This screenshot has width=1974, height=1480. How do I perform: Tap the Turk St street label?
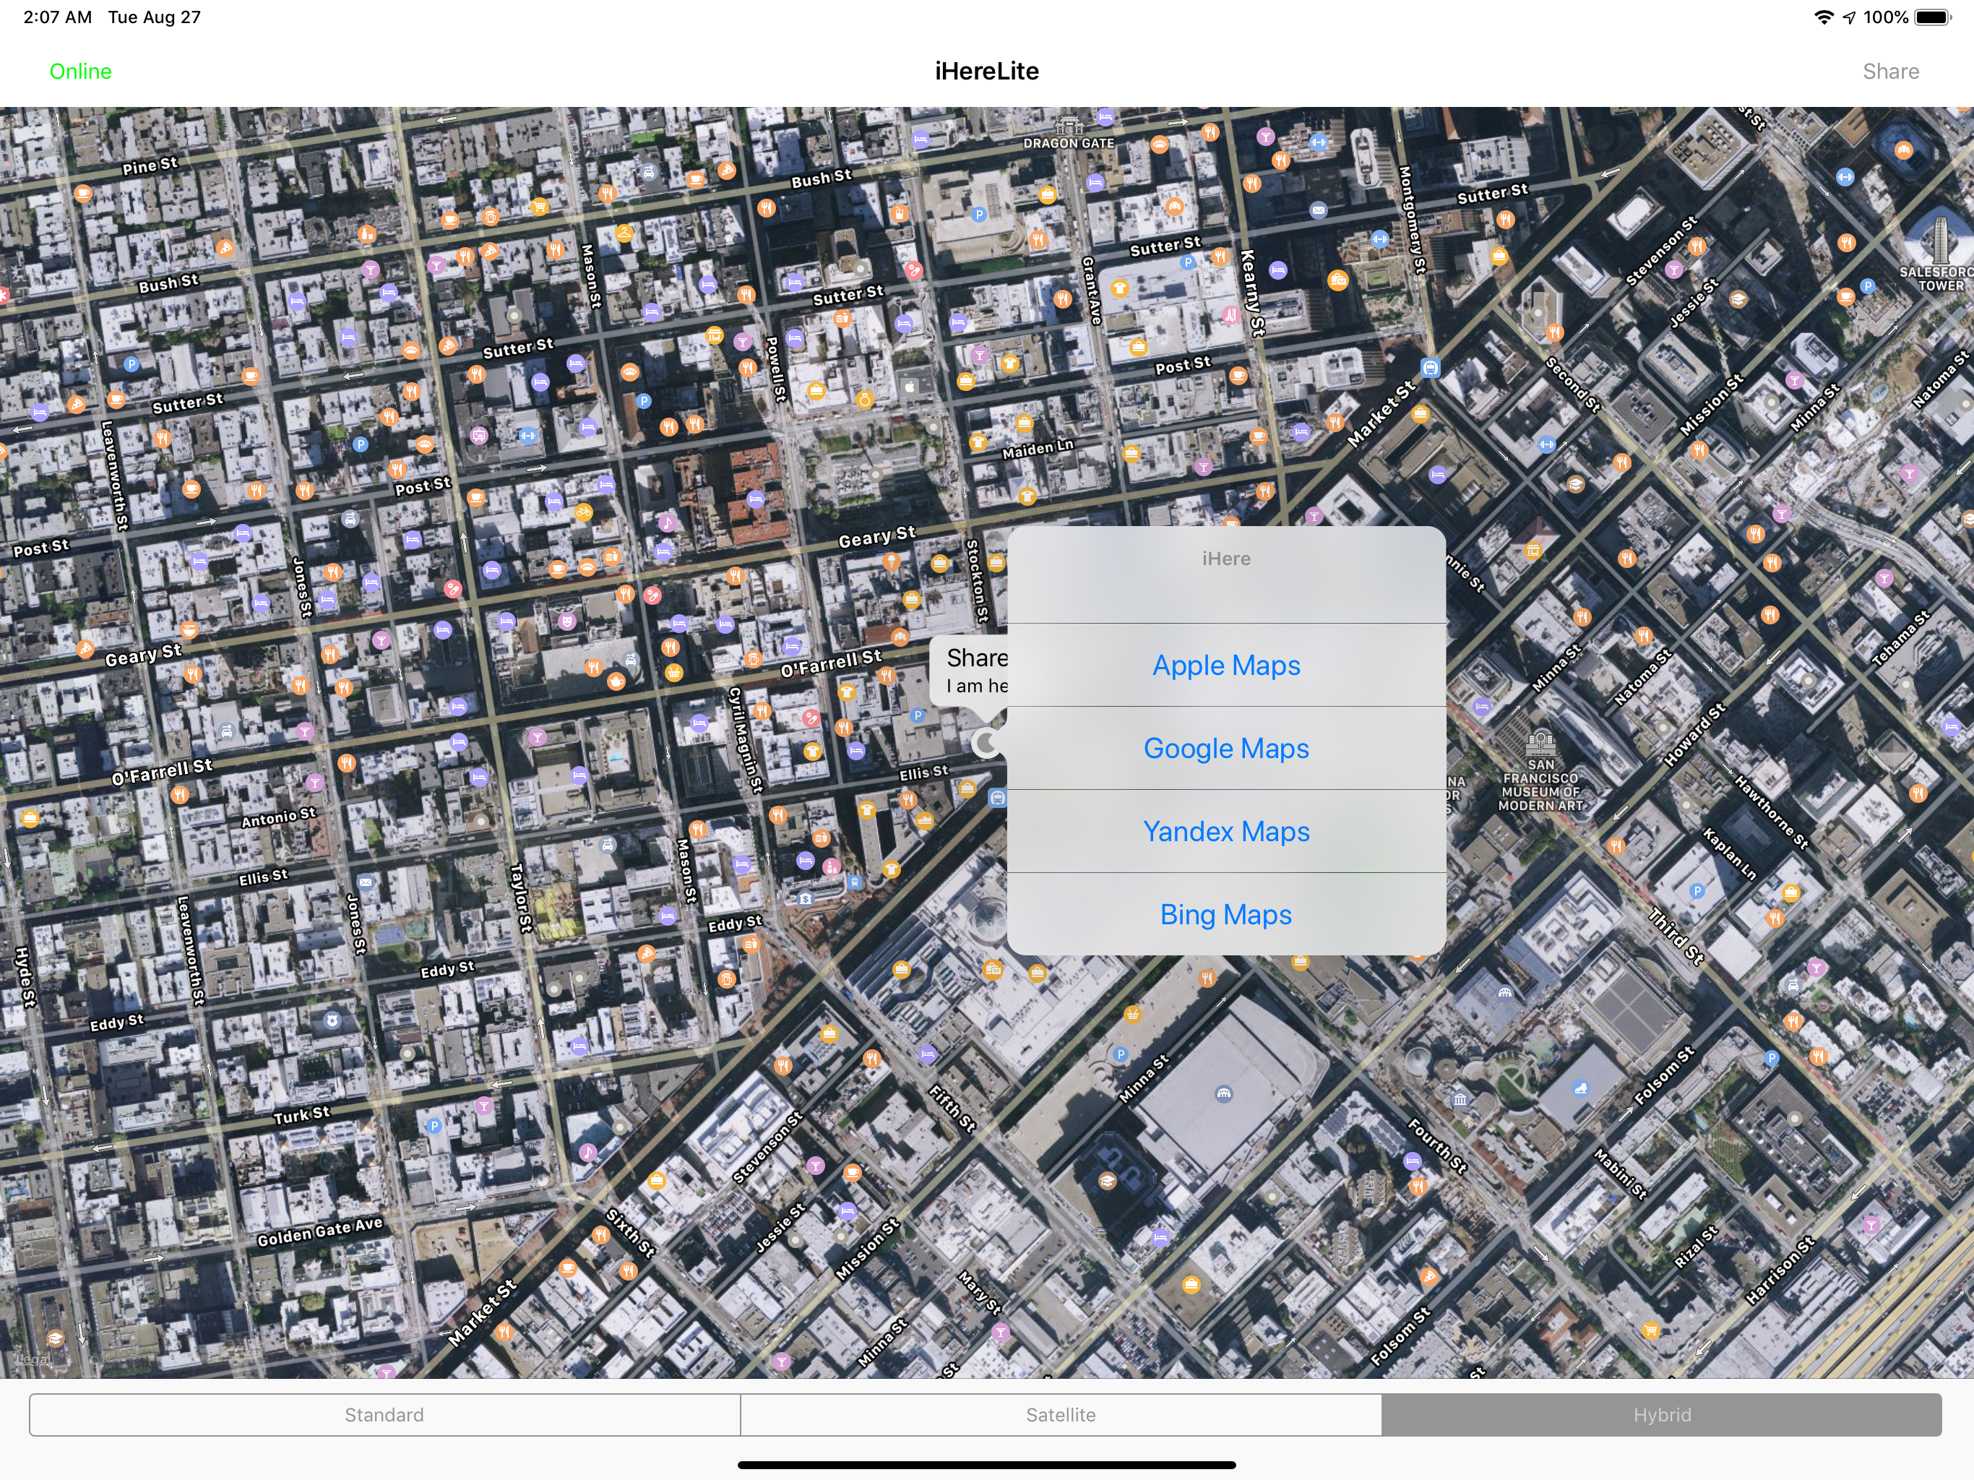tap(301, 1115)
